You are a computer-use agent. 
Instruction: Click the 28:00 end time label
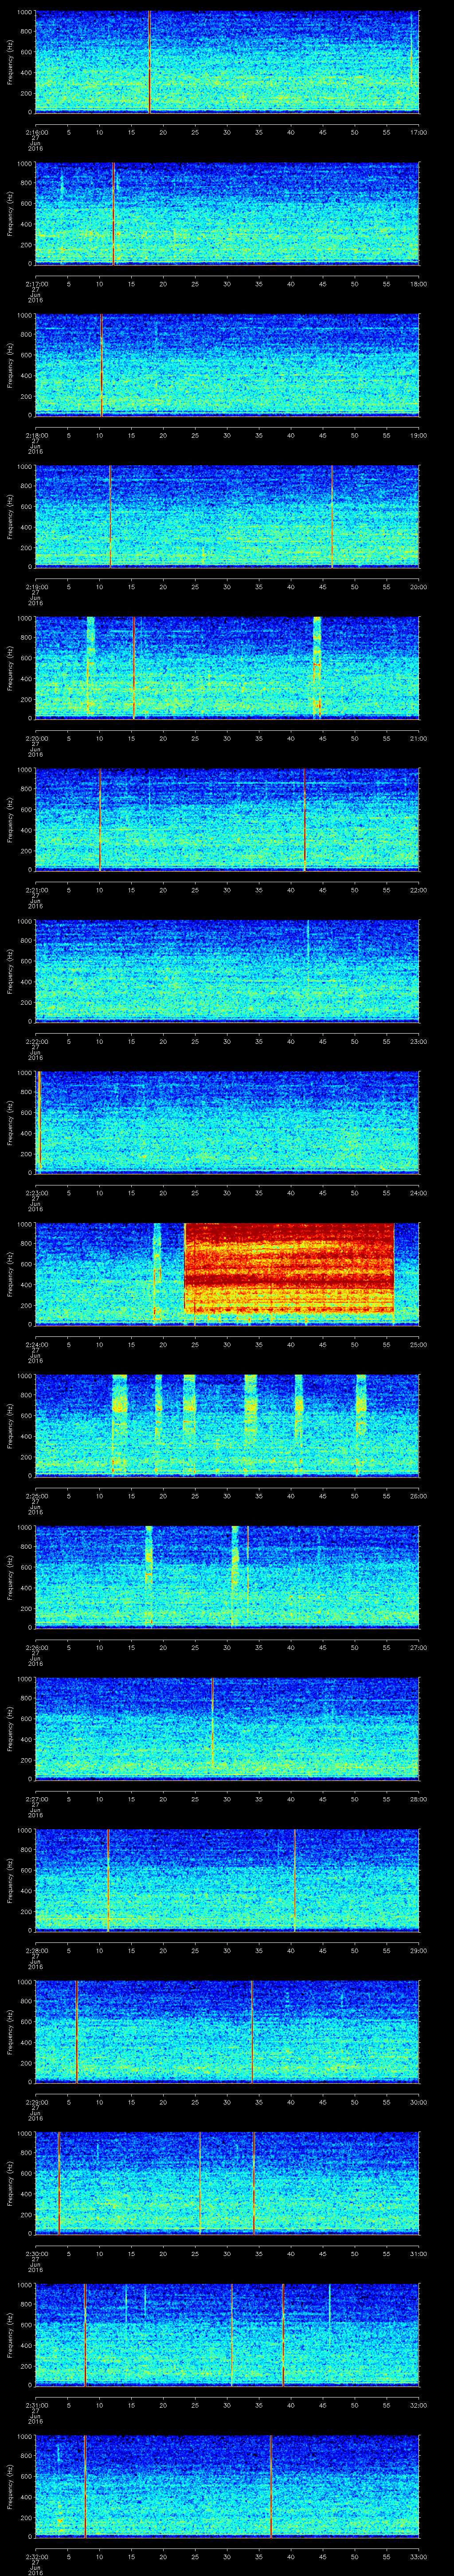click(x=418, y=1799)
